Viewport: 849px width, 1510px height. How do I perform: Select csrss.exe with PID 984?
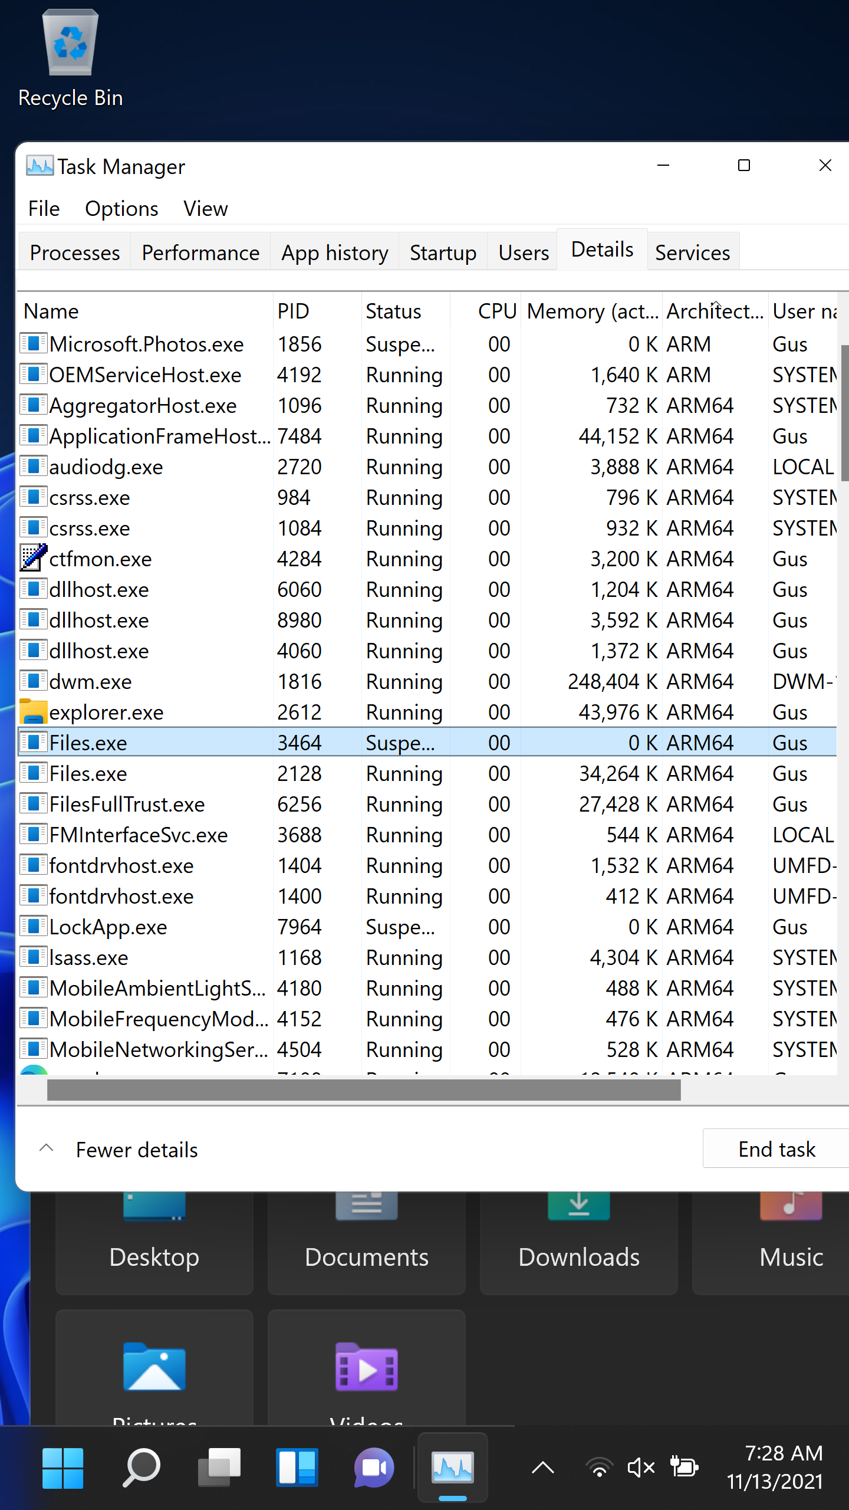tap(427, 497)
